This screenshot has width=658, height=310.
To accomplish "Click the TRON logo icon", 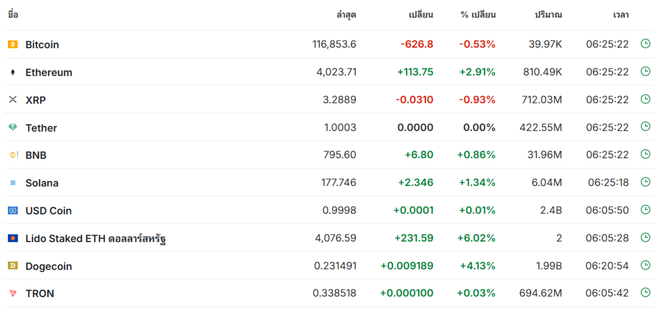I will click(13, 293).
